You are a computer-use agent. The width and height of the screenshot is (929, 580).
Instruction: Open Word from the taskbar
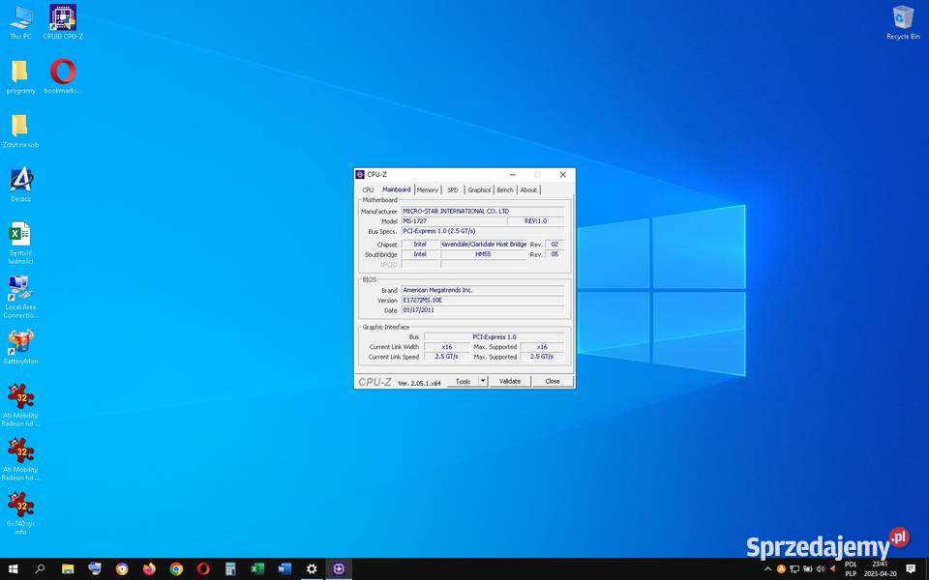click(285, 568)
